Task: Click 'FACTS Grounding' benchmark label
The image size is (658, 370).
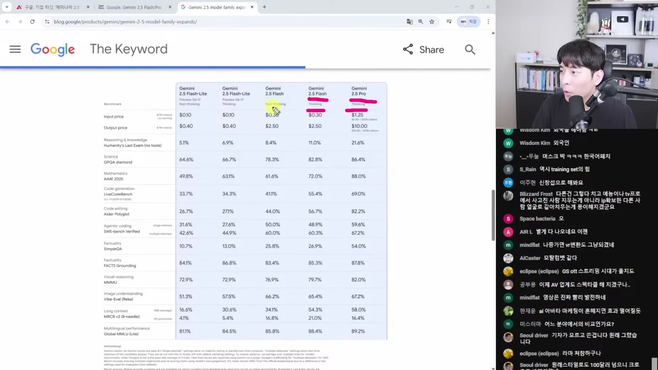Action: coord(120,266)
